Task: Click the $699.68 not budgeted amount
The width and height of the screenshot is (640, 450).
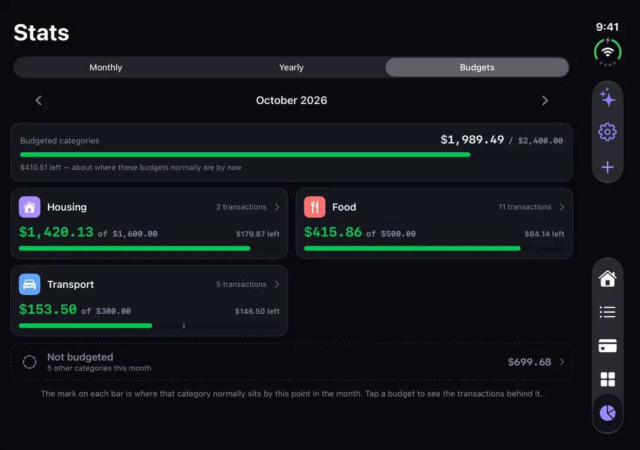Action: pos(529,362)
